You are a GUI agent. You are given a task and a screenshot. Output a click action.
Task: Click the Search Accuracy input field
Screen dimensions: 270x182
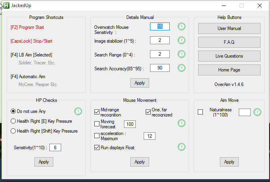(159, 68)
